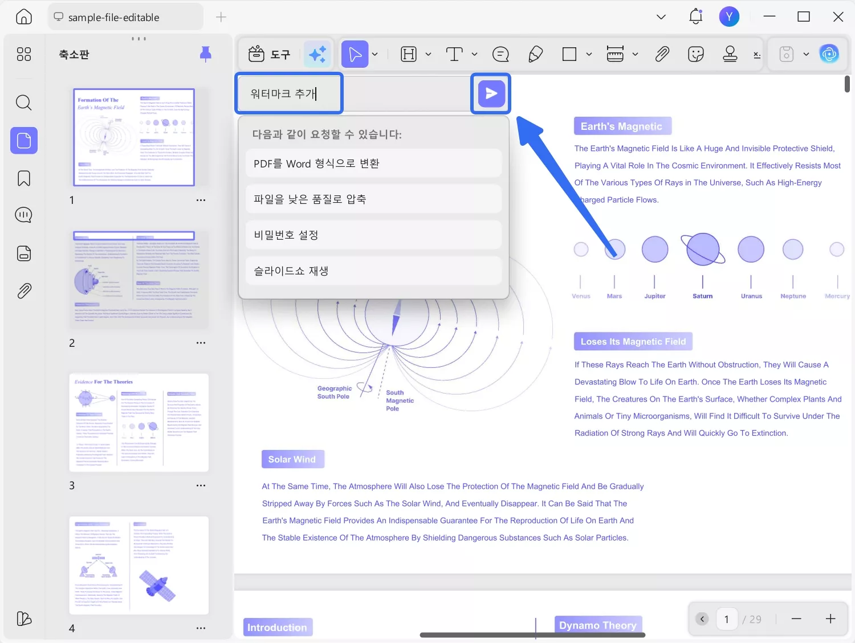Select the stamp tool

(730, 54)
